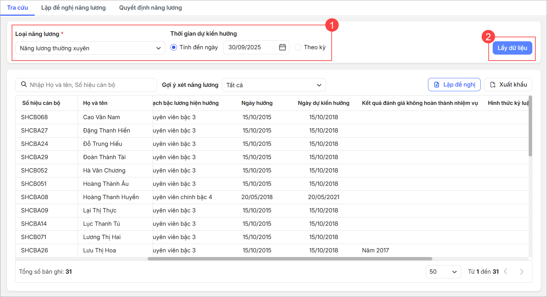Click the Tra cứu tab

(x=17, y=8)
